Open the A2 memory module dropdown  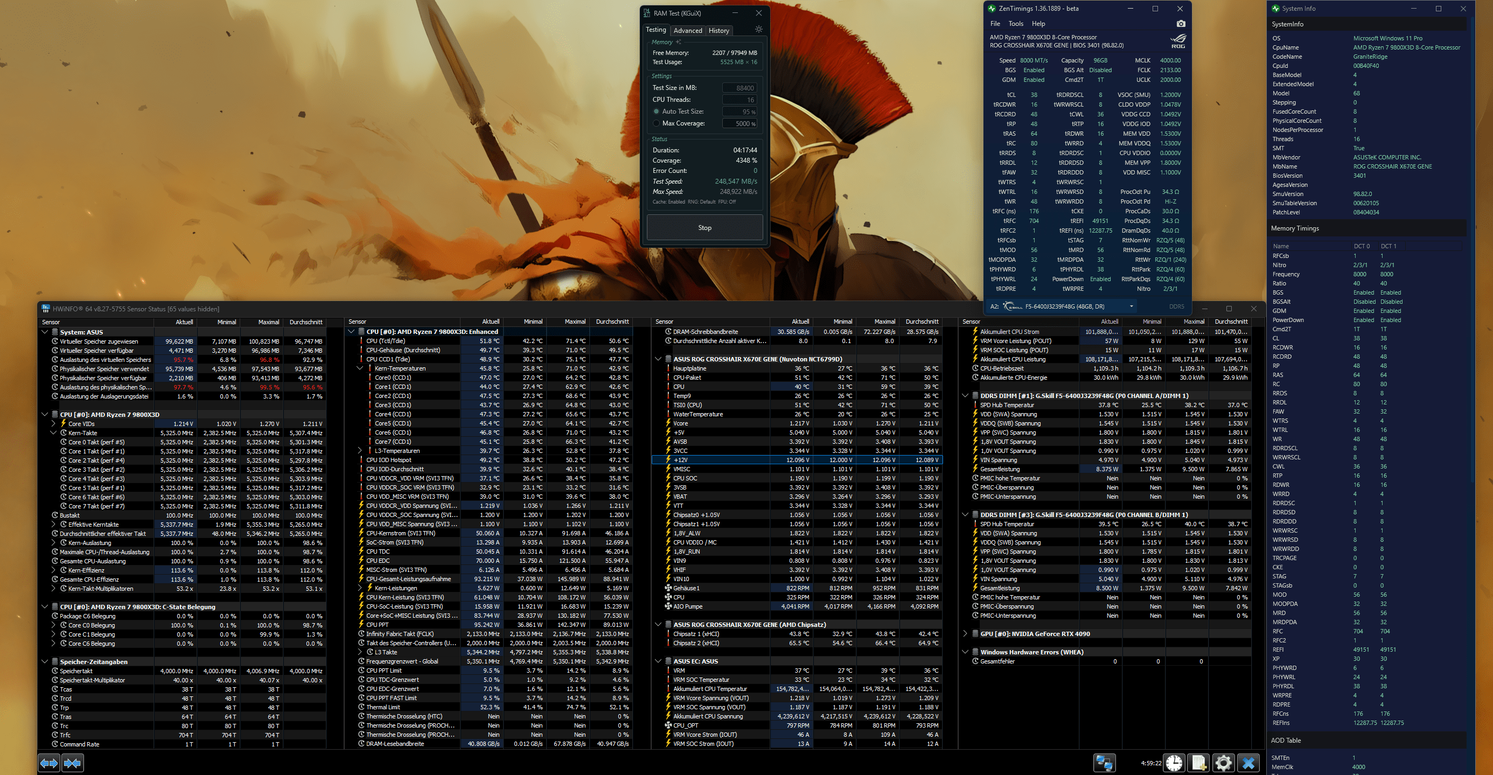coord(1131,306)
